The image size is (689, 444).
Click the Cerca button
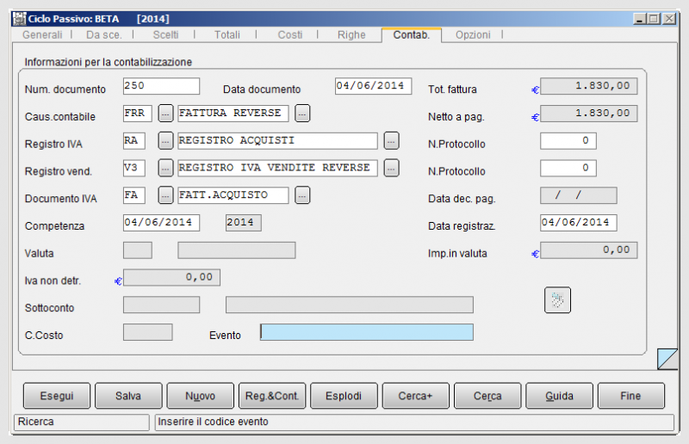pyautogui.click(x=487, y=396)
